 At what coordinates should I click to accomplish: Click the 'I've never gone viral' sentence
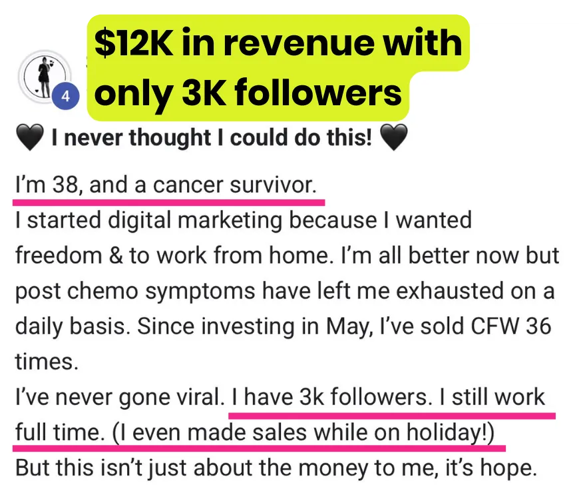coord(118,398)
